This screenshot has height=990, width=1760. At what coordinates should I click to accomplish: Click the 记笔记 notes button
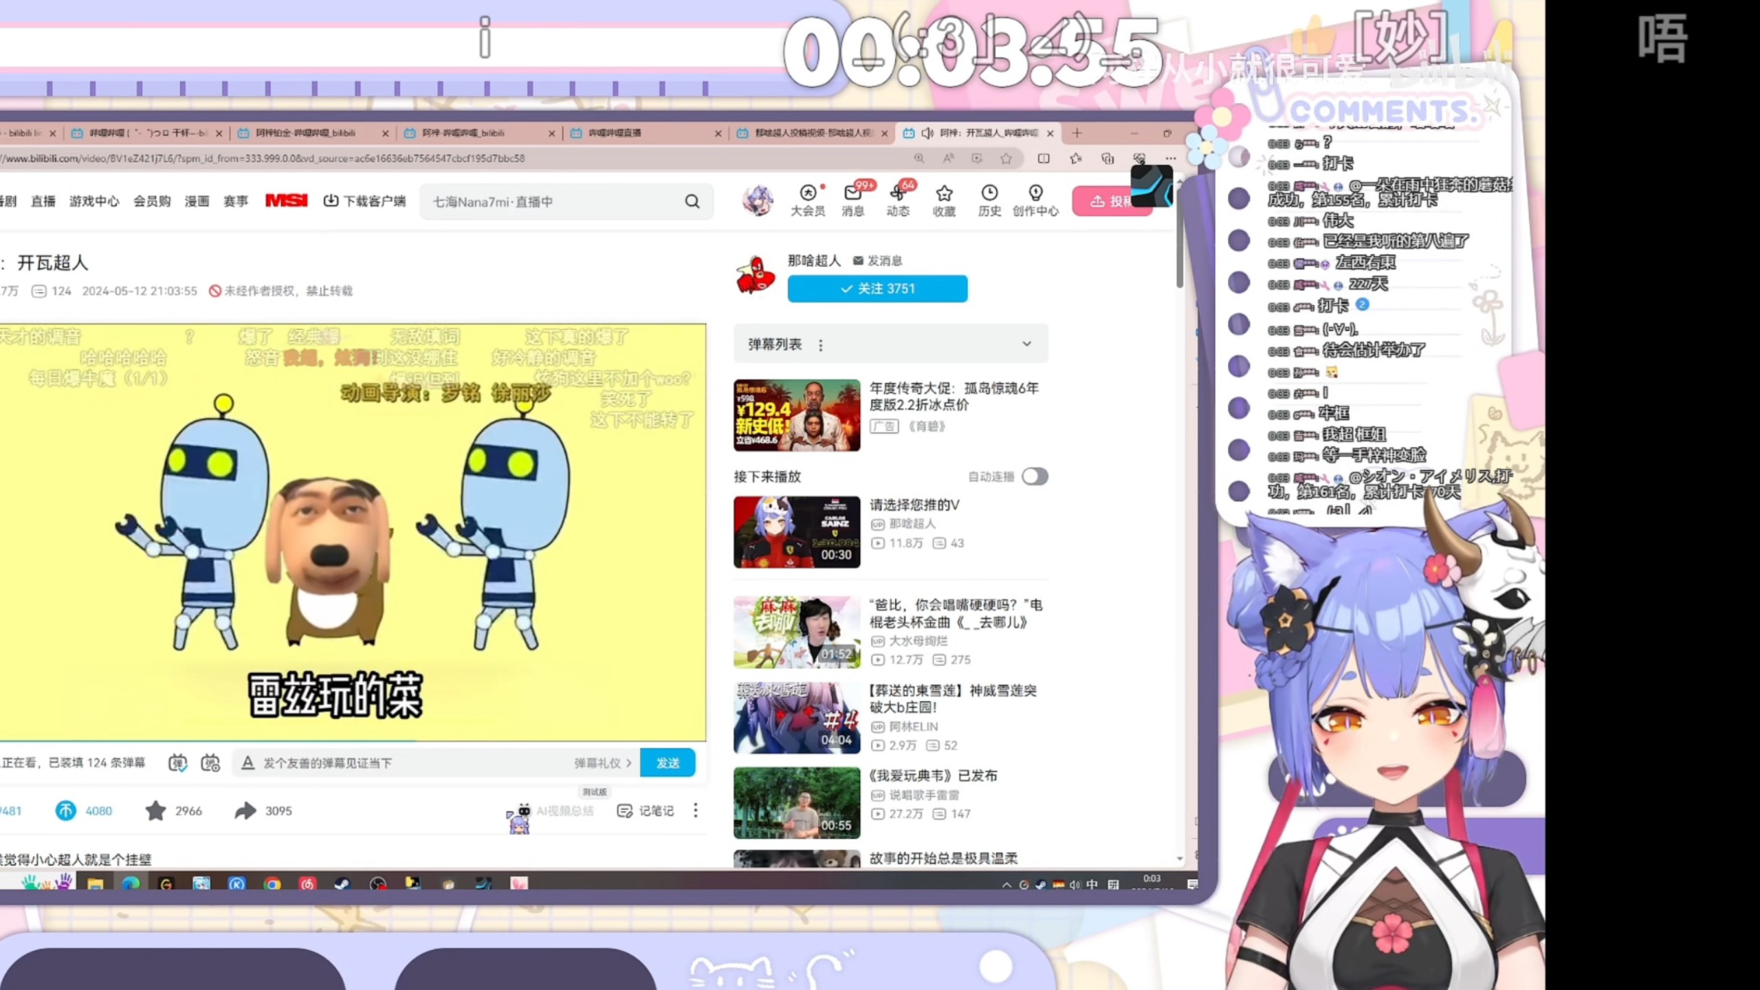tap(646, 811)
